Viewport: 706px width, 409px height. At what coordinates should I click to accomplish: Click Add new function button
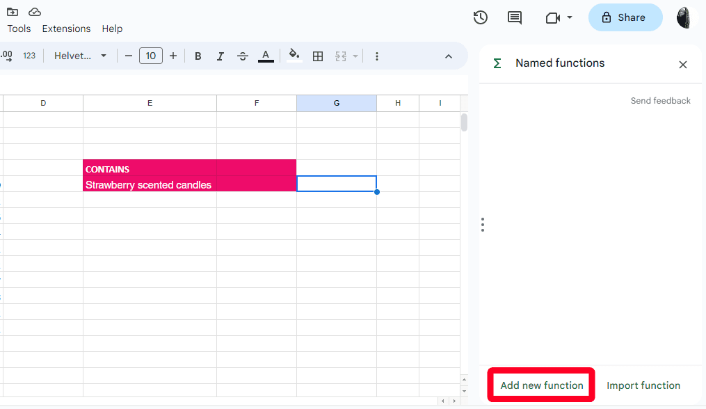542,385
